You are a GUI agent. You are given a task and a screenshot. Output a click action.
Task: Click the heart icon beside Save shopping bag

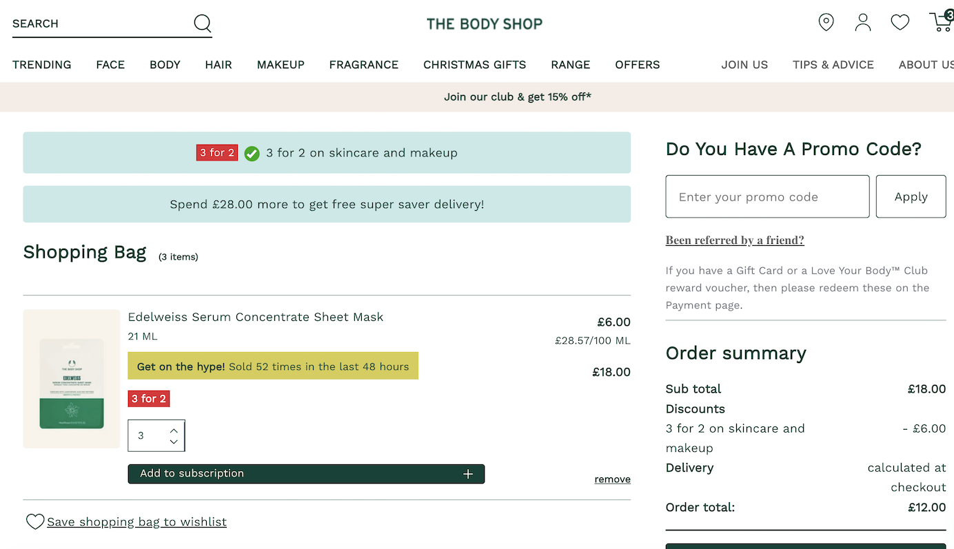click(35, 521)
